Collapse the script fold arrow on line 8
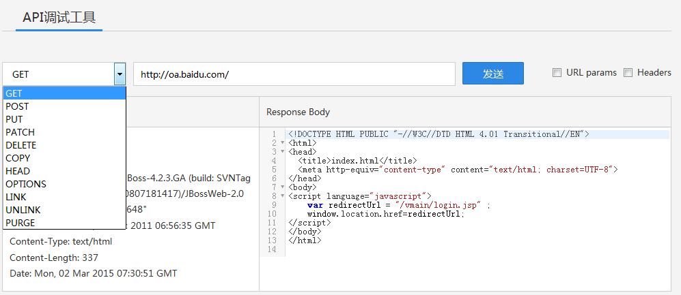The width and height of the screenshot is (681, 295). tap(282, 196)
